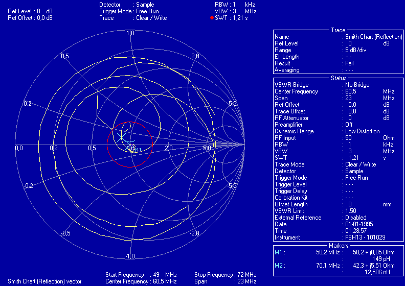Click the Status panel header

(x=338, y=78)
